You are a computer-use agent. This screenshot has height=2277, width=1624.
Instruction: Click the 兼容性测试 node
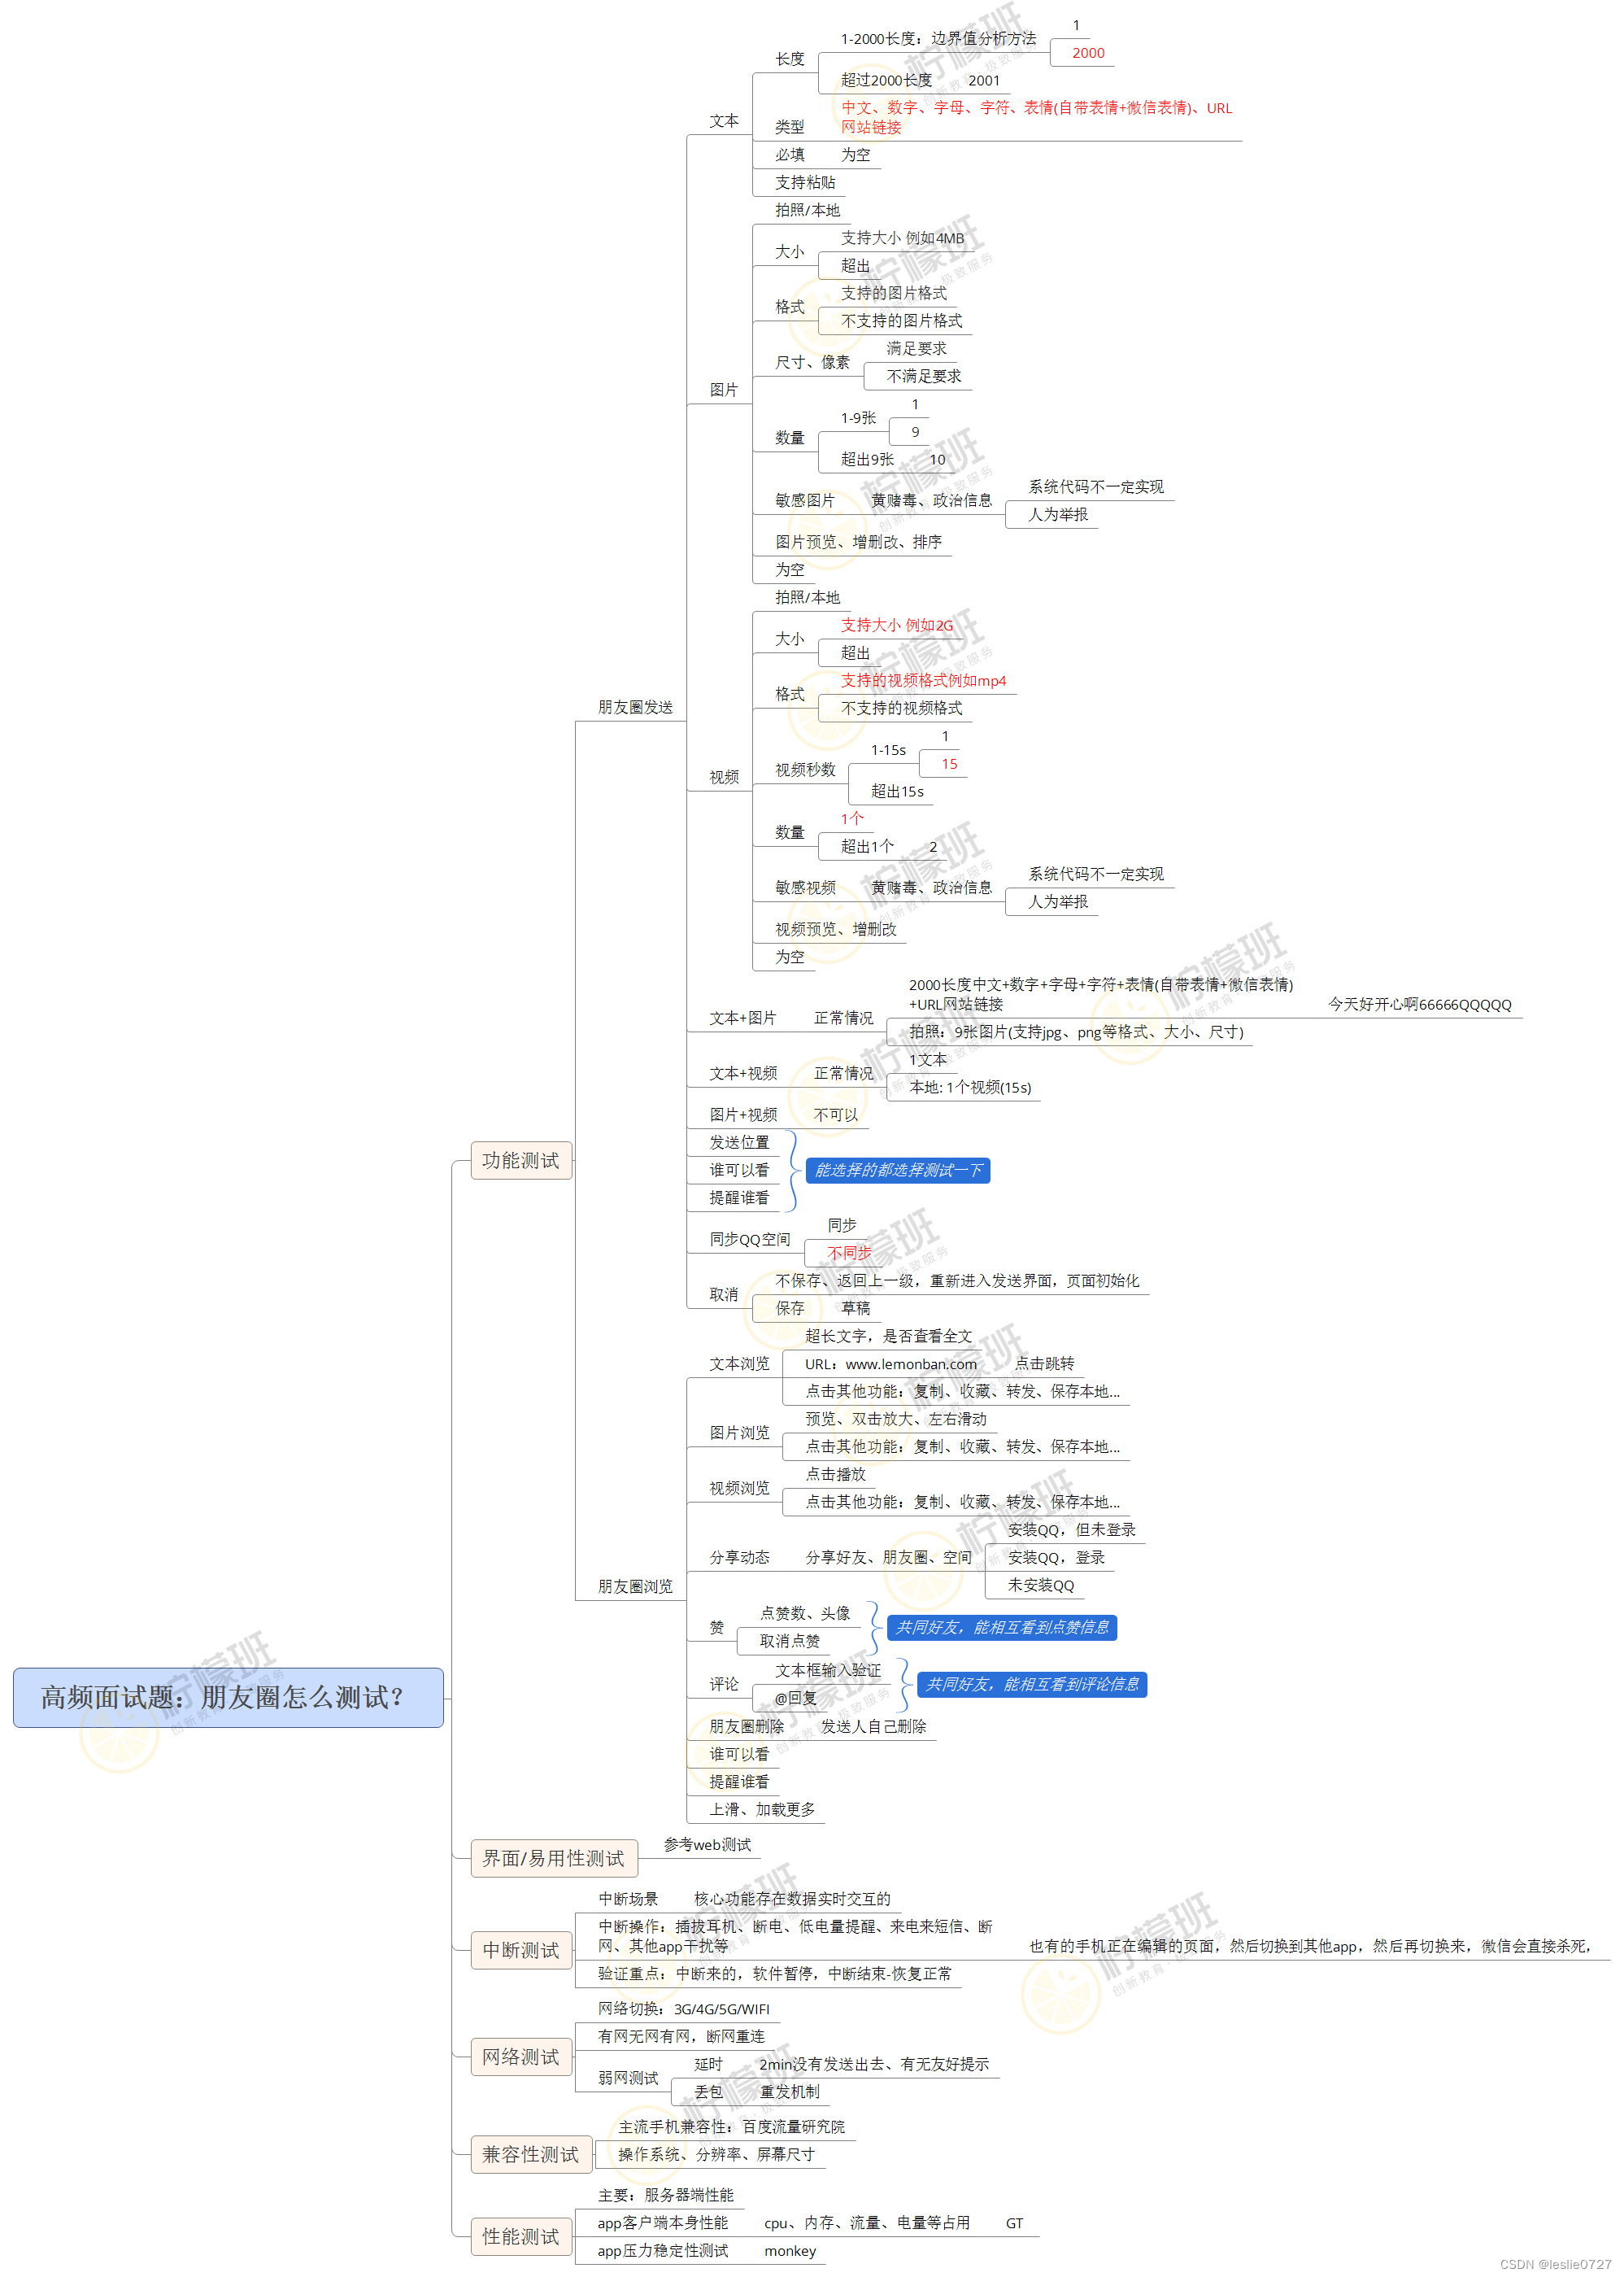(531, 2154)
